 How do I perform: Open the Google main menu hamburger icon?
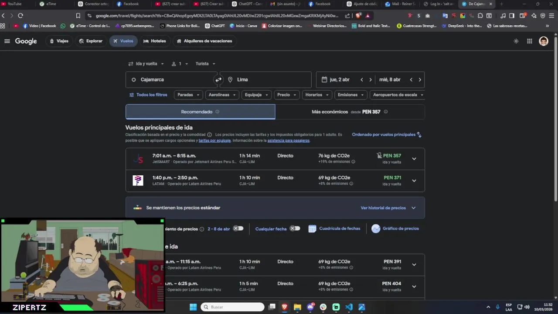7,41
